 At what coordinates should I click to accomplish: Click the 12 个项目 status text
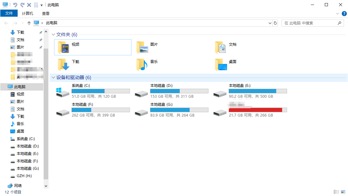13,192
